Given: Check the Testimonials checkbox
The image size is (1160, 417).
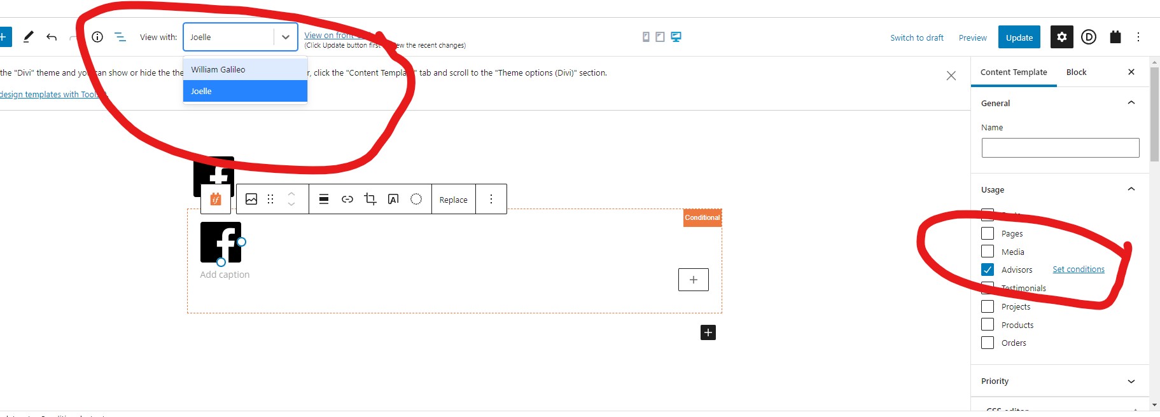Looking at the screenshot, I should [x=988, y=287].
